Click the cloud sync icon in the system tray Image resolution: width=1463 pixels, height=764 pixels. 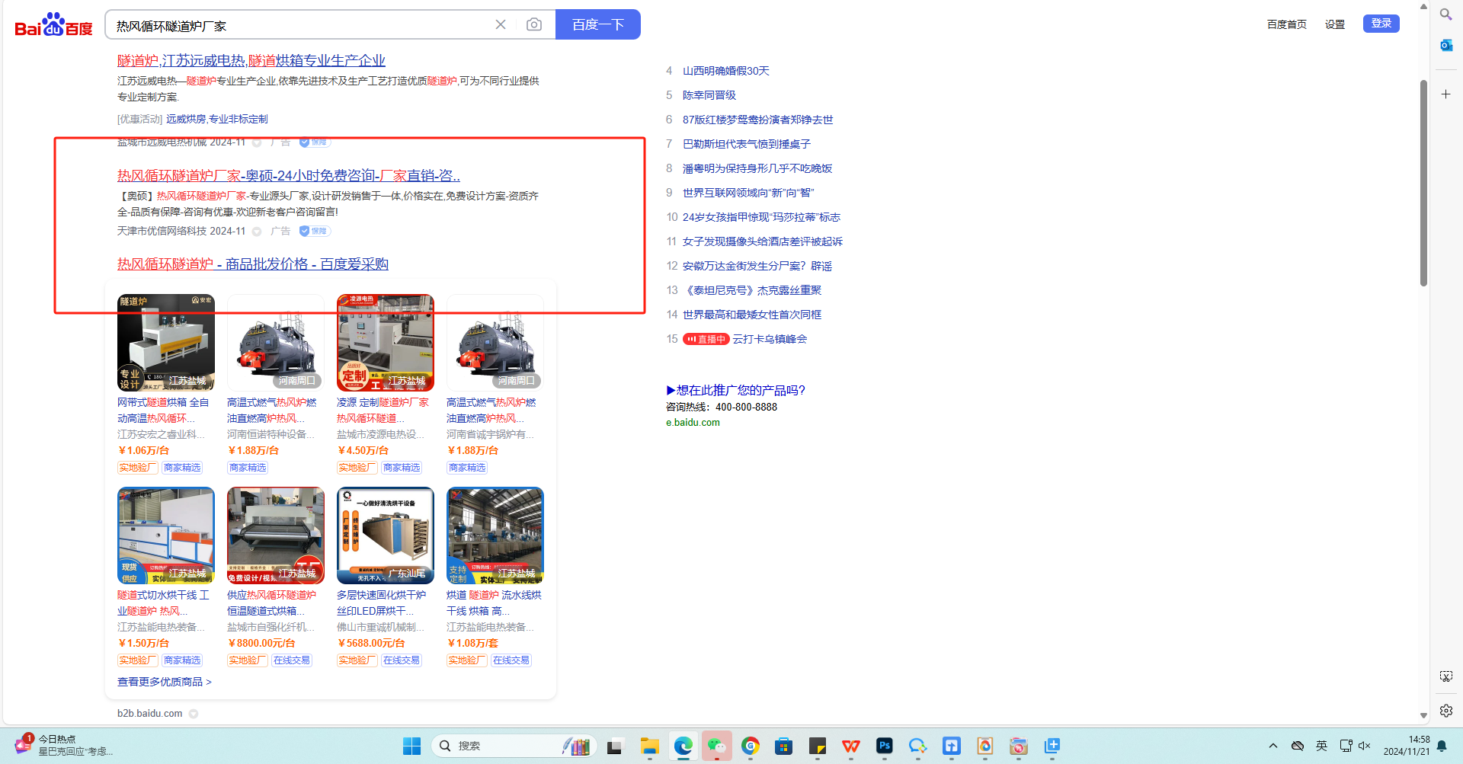point(1297,746)
